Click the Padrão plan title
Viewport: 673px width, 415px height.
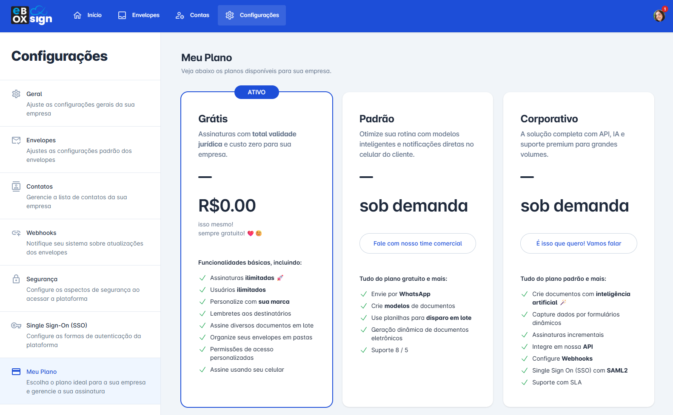click(x=376, y=119)
